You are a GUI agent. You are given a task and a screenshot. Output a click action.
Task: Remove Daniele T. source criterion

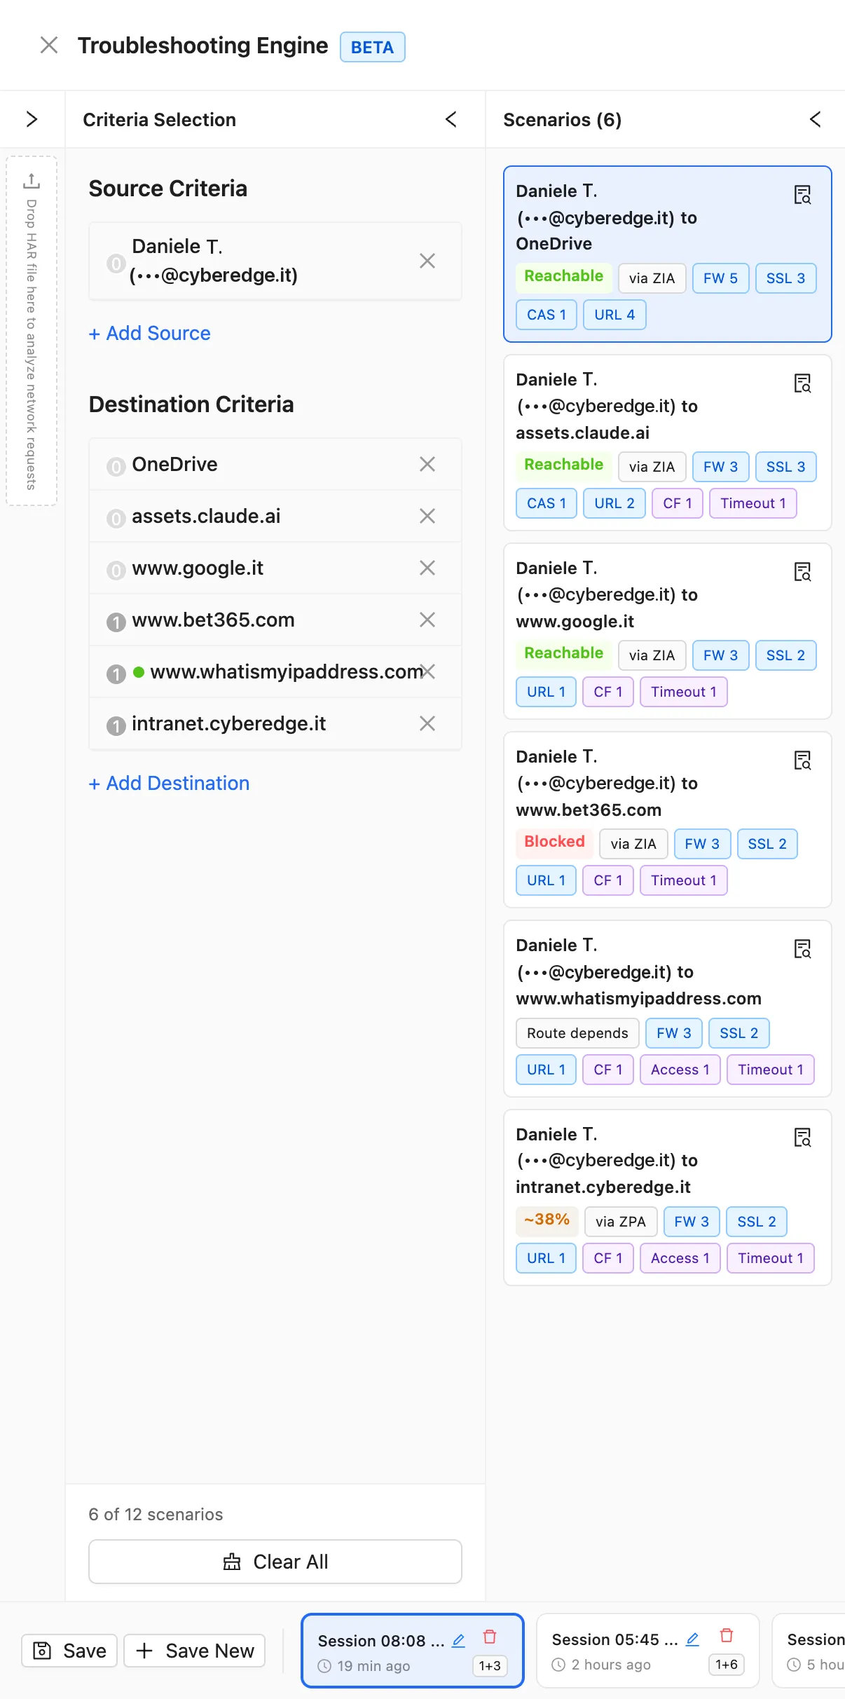[x=427, y=261]
